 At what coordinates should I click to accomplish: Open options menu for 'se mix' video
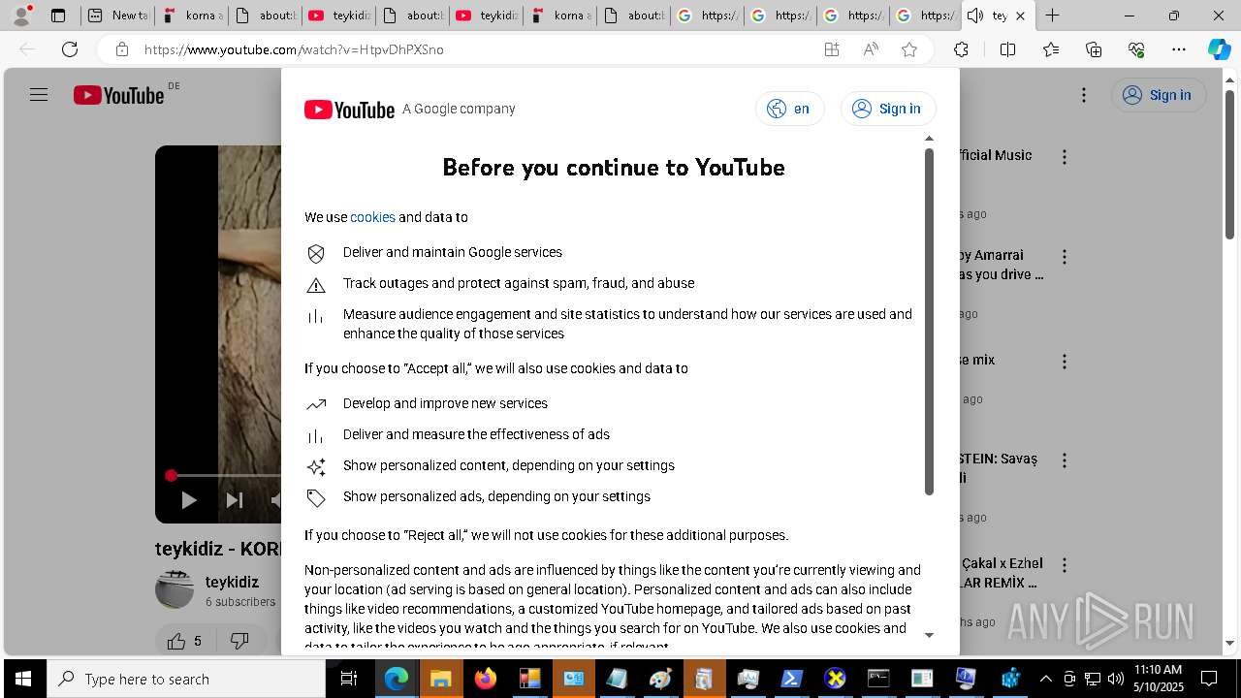click(1065, 362)
